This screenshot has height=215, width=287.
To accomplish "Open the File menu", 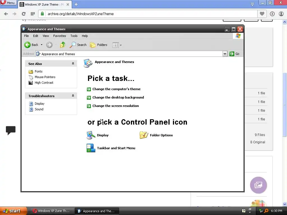I will (x=26, y=36).
